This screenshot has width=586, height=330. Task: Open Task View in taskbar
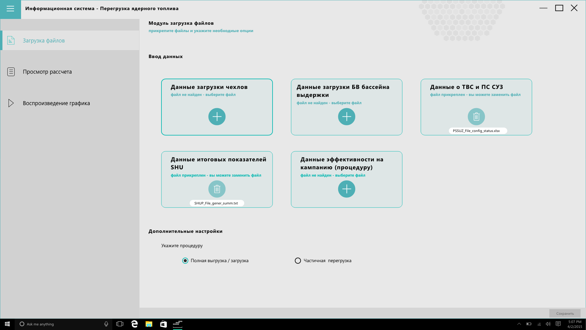(120, 324)
